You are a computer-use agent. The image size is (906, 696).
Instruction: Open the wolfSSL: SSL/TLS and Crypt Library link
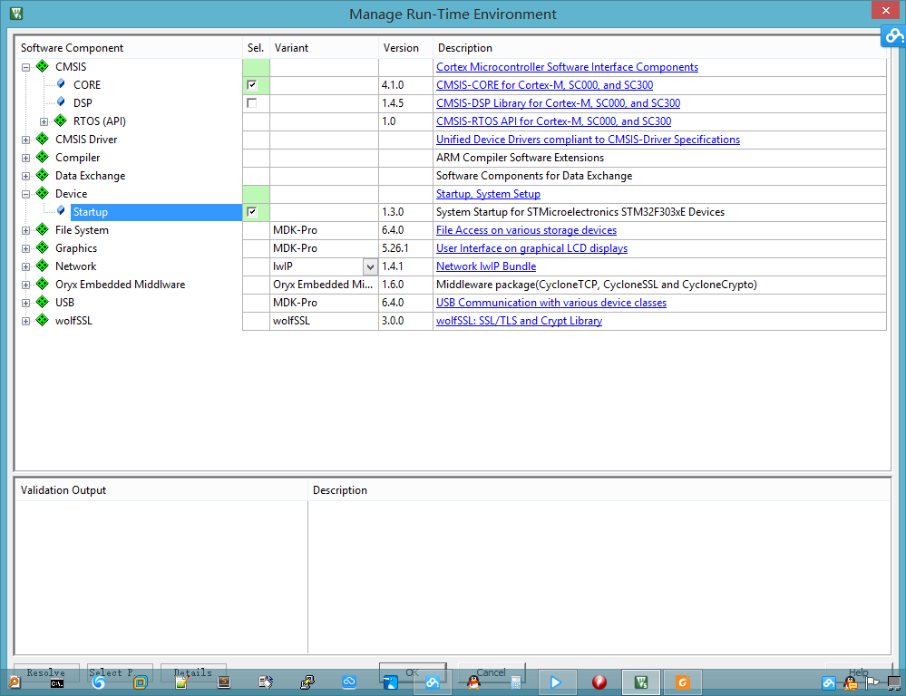pyautogui.click(x=519, y=321)
